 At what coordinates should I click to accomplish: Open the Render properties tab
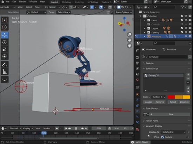pos(137,57)
